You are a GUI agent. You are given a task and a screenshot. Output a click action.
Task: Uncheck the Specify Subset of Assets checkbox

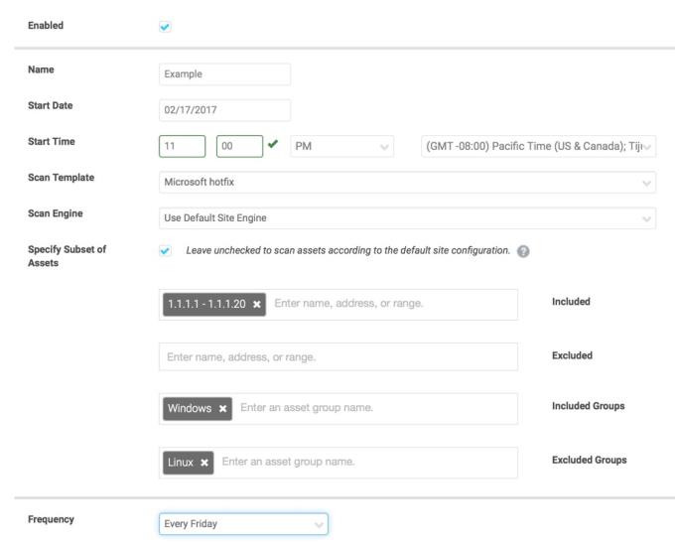(x=165, y=250)
